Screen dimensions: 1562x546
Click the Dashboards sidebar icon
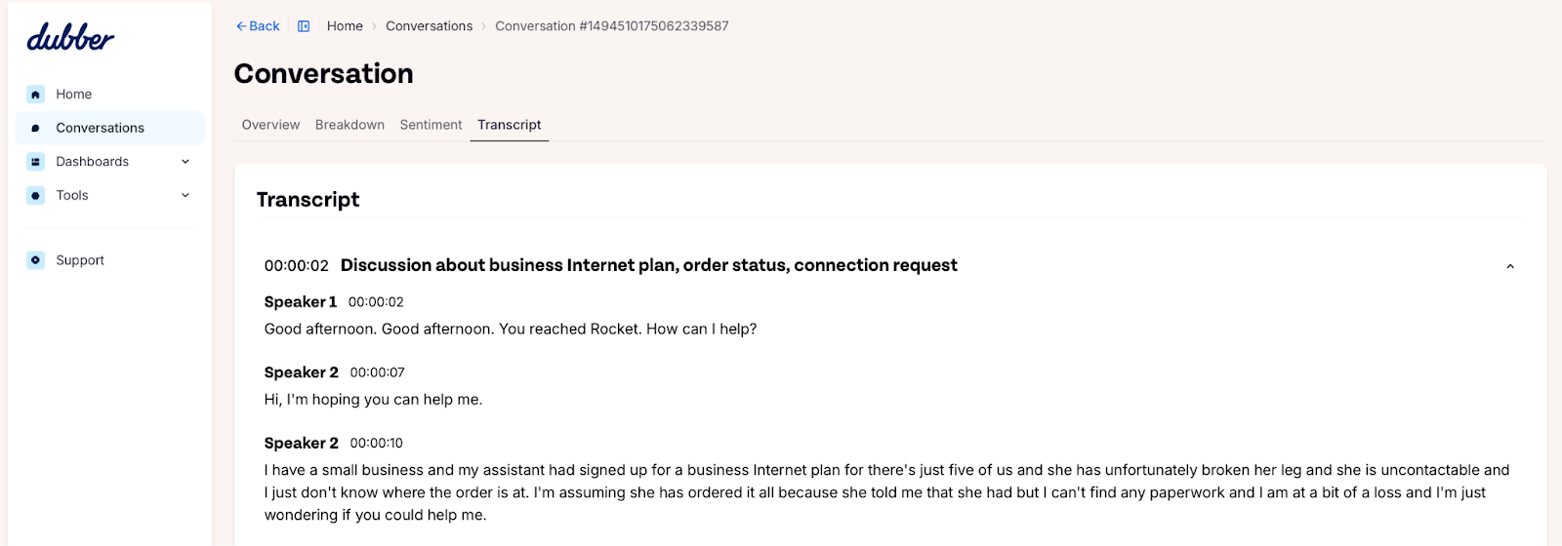(36, 162)
